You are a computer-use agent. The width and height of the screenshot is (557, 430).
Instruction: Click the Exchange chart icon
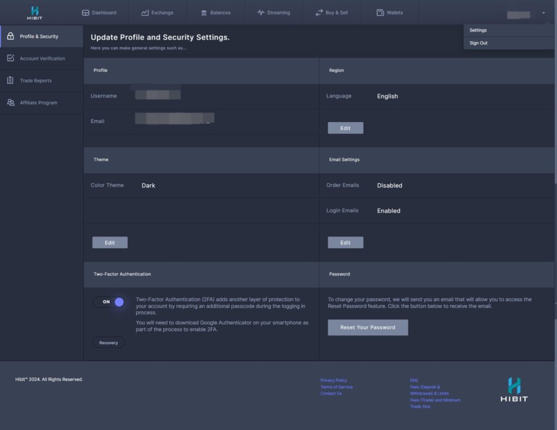pos(145,13)
